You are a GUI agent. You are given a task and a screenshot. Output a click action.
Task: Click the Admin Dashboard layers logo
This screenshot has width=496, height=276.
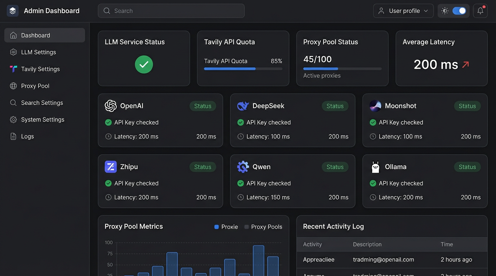(x=13, y=11)
